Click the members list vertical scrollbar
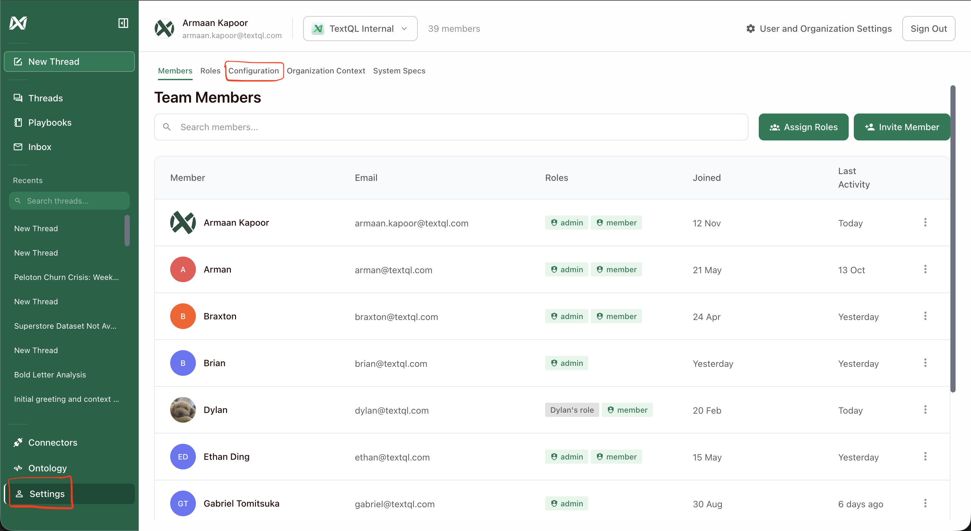 tap(952, 239)
